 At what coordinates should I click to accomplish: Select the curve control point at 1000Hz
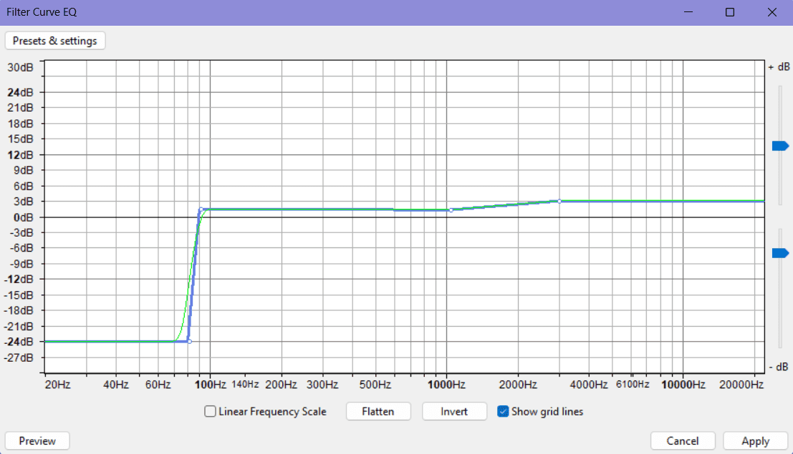coord(451,210)
